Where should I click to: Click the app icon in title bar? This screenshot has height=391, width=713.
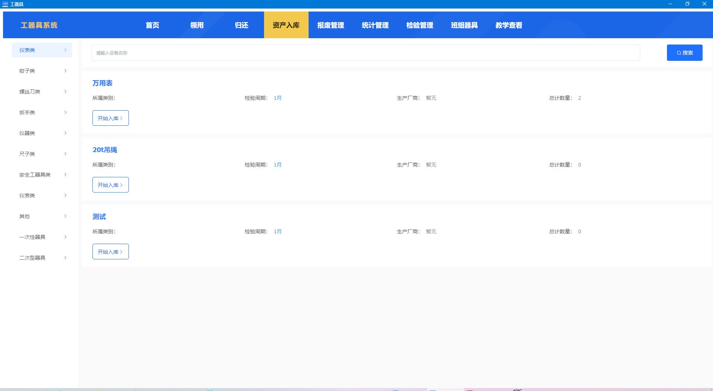point(5,4)
